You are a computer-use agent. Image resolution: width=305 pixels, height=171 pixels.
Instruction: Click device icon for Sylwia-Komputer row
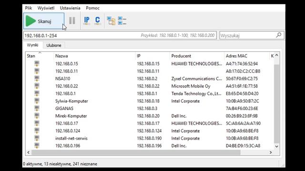click(37, 101)
